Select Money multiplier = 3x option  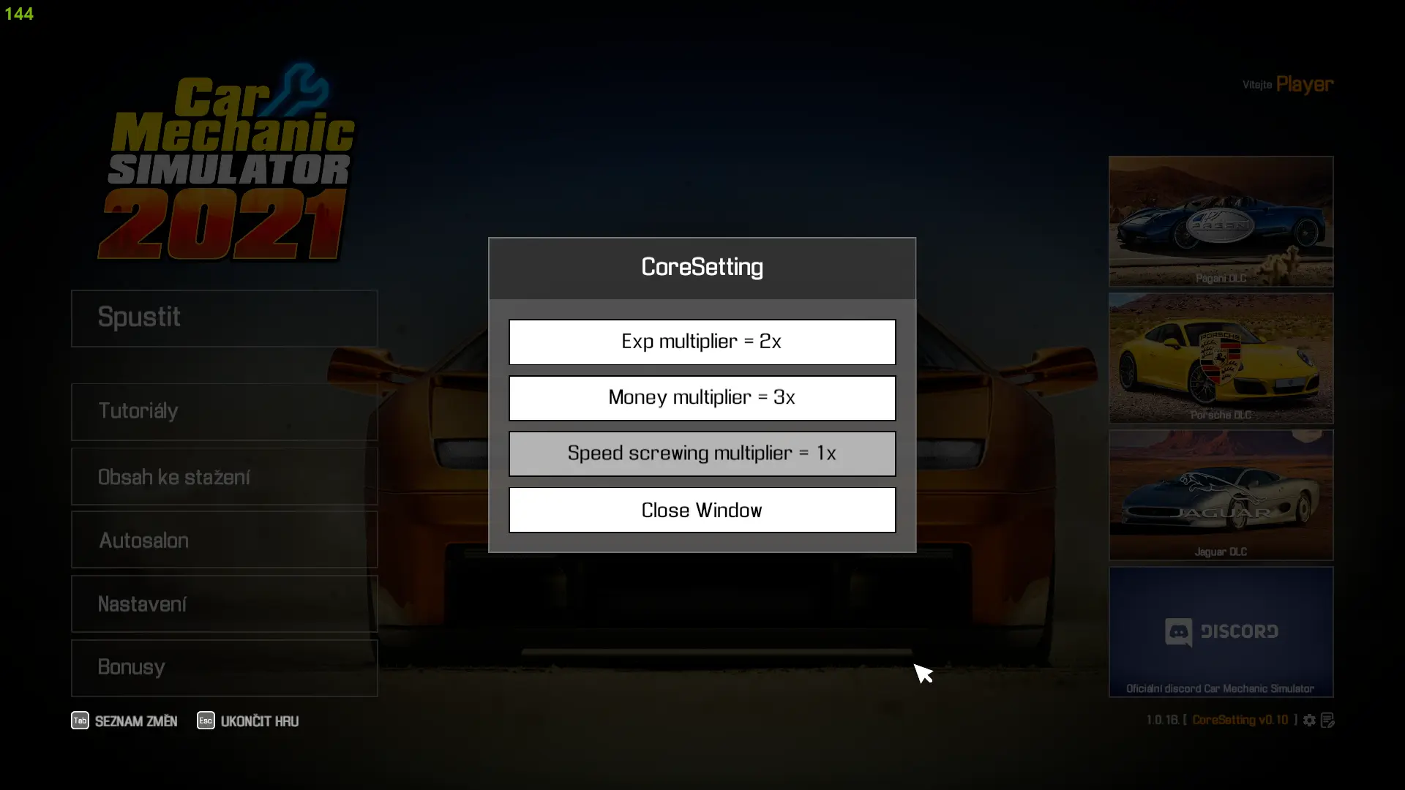click(702, 397)
